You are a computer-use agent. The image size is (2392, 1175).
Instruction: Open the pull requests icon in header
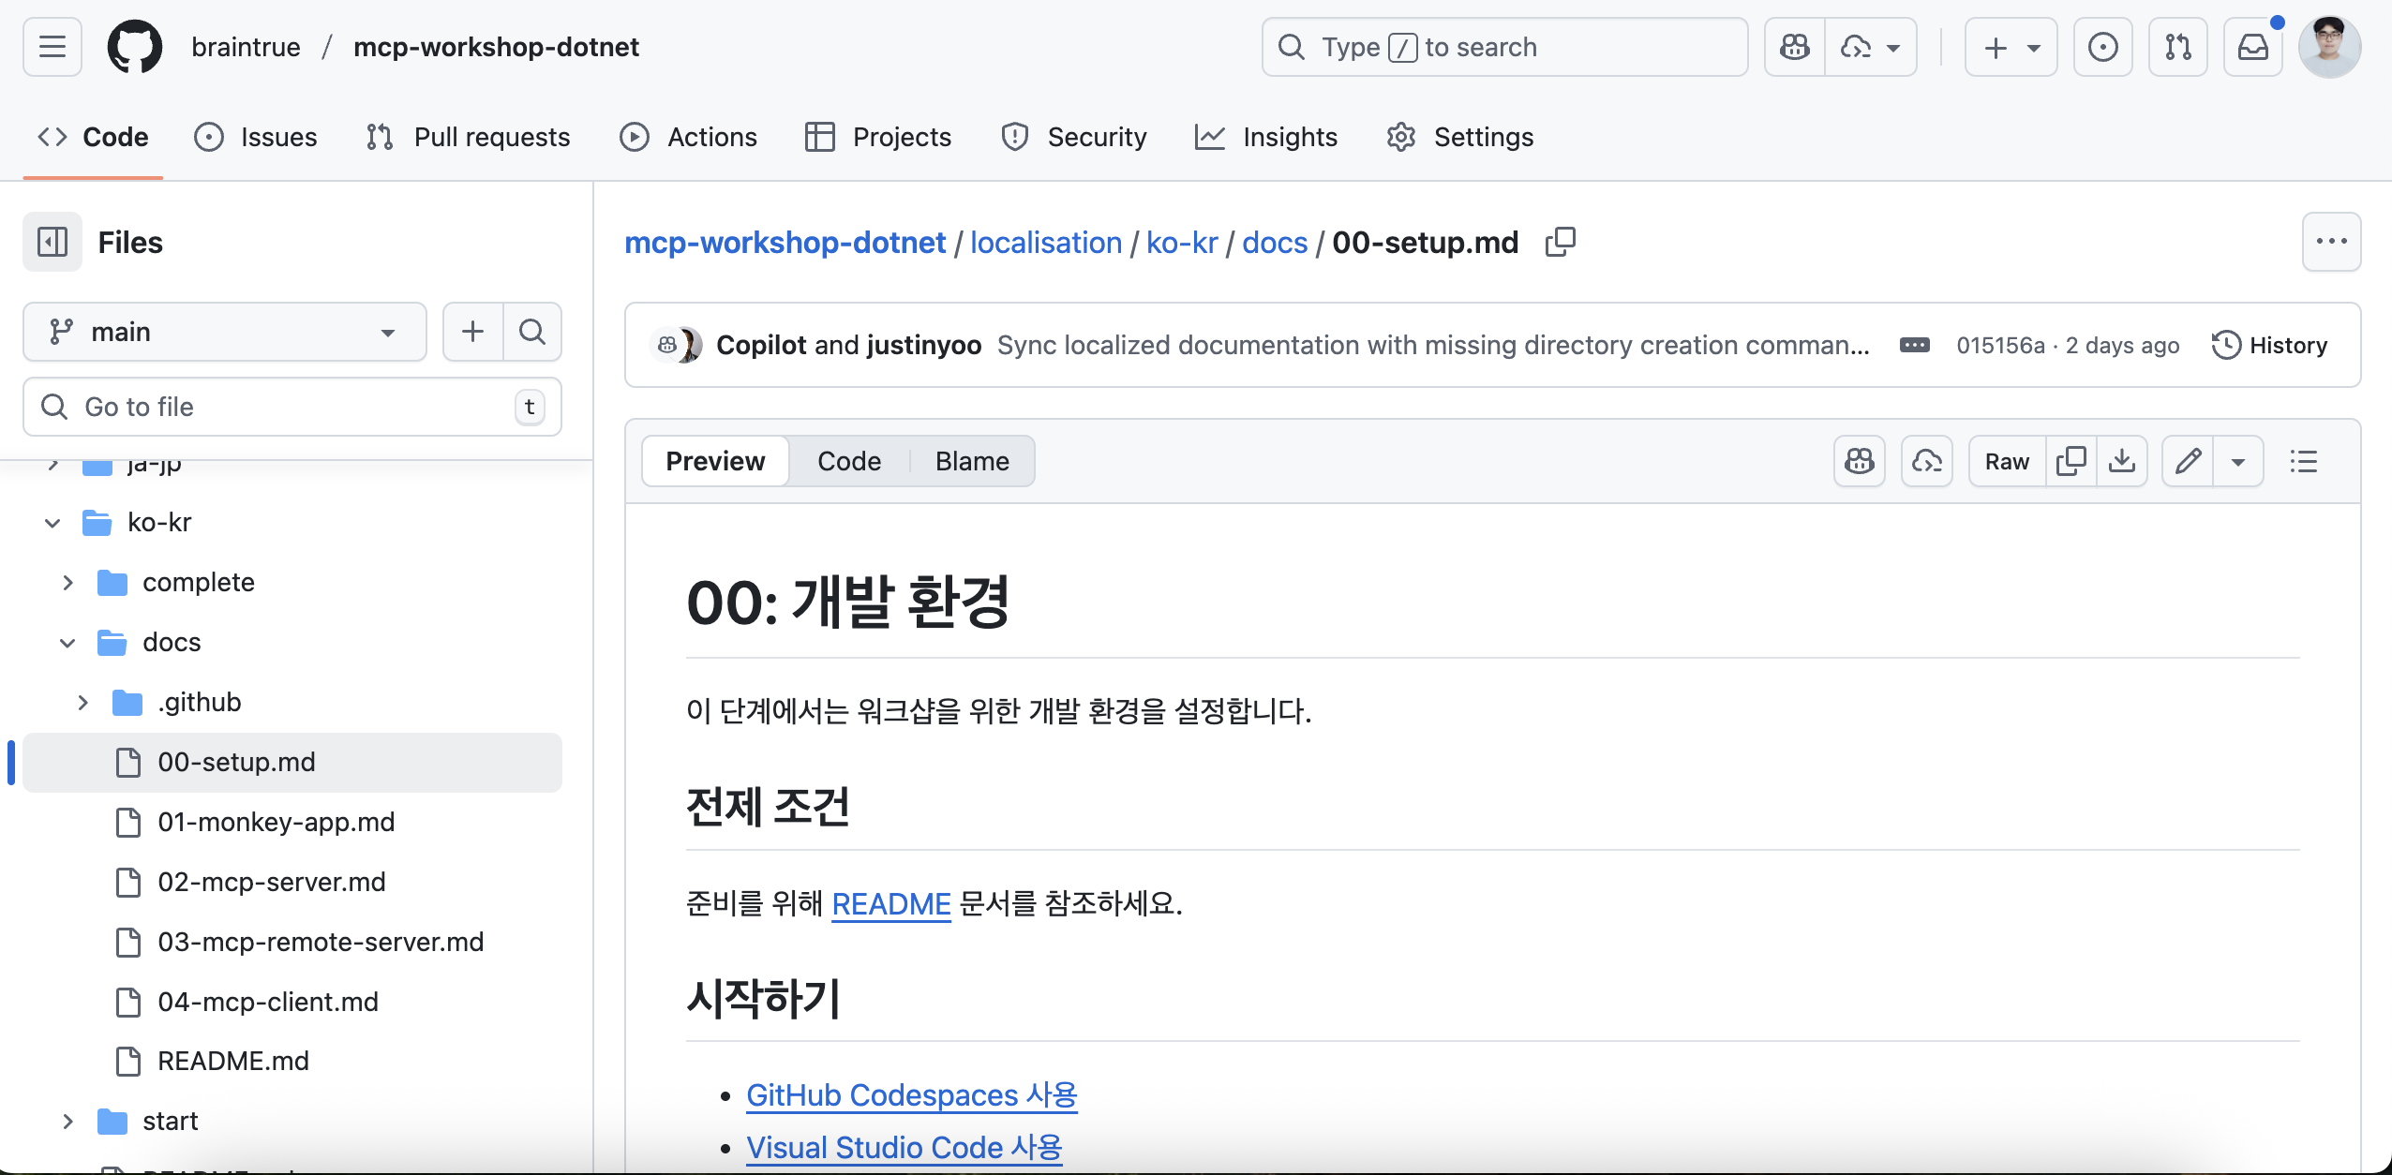pyautogui.click(x=2178, y=47)
